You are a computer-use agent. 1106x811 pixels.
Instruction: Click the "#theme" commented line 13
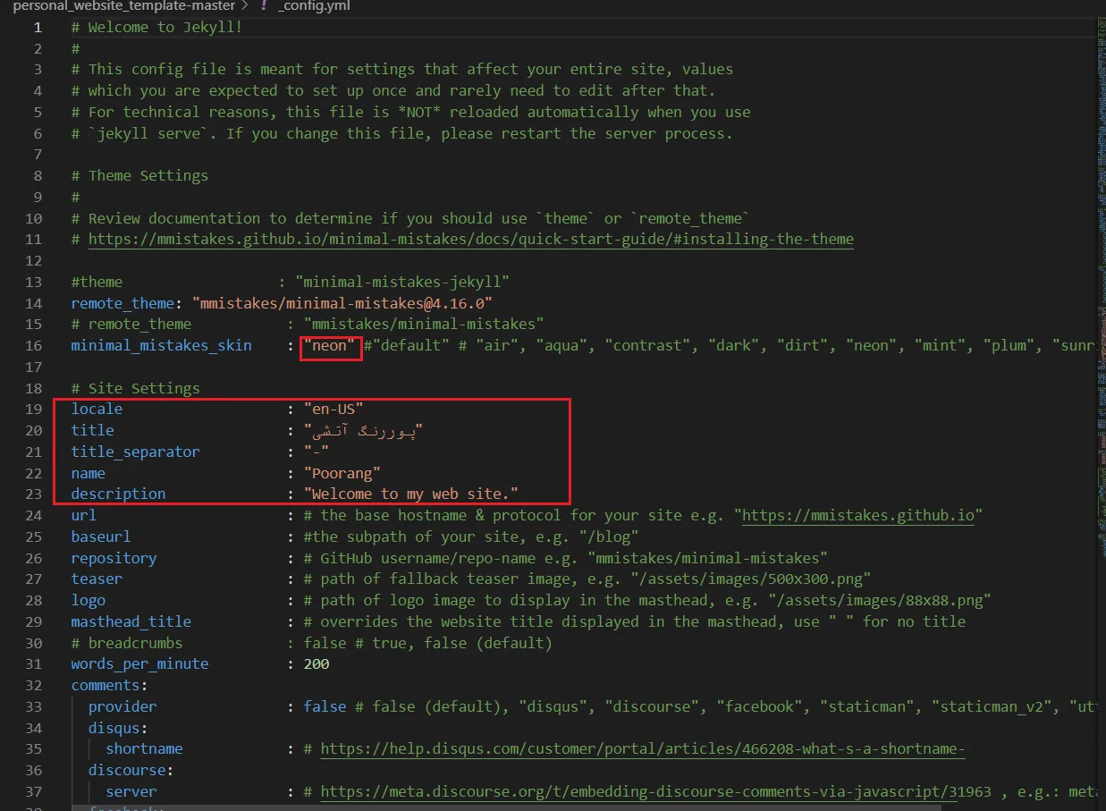coord(291,283)
